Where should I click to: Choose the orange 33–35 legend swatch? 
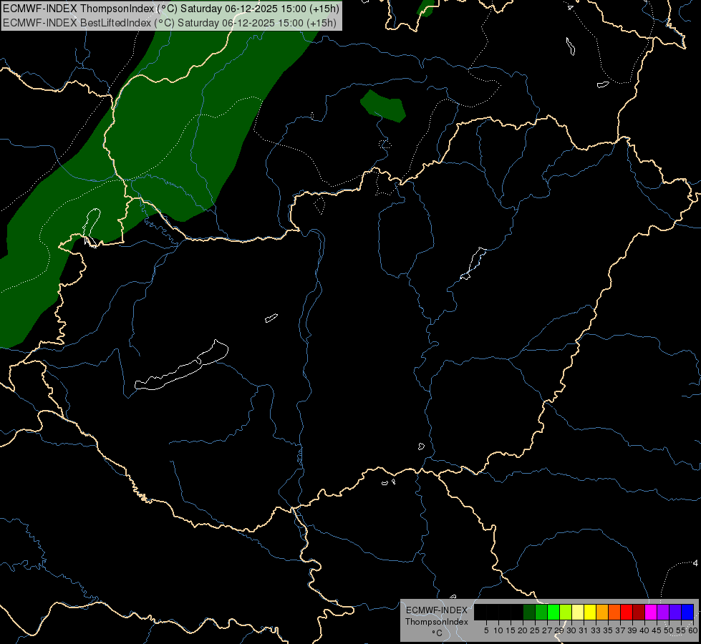602,612
